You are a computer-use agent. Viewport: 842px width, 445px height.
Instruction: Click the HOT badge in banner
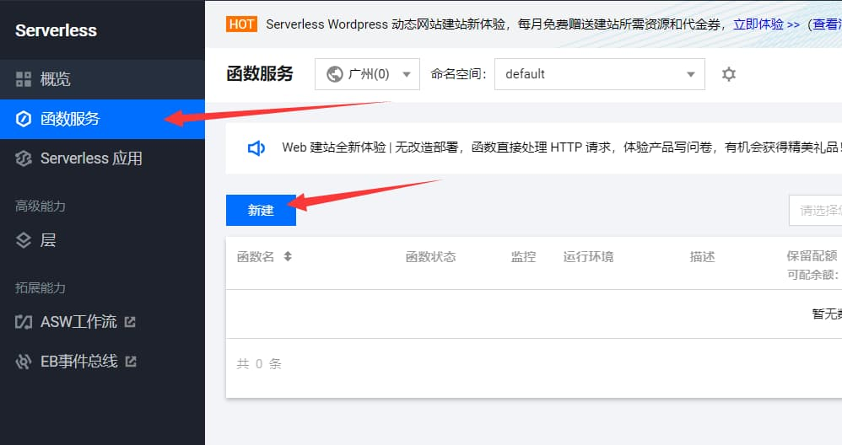click(x=241, y=24)
